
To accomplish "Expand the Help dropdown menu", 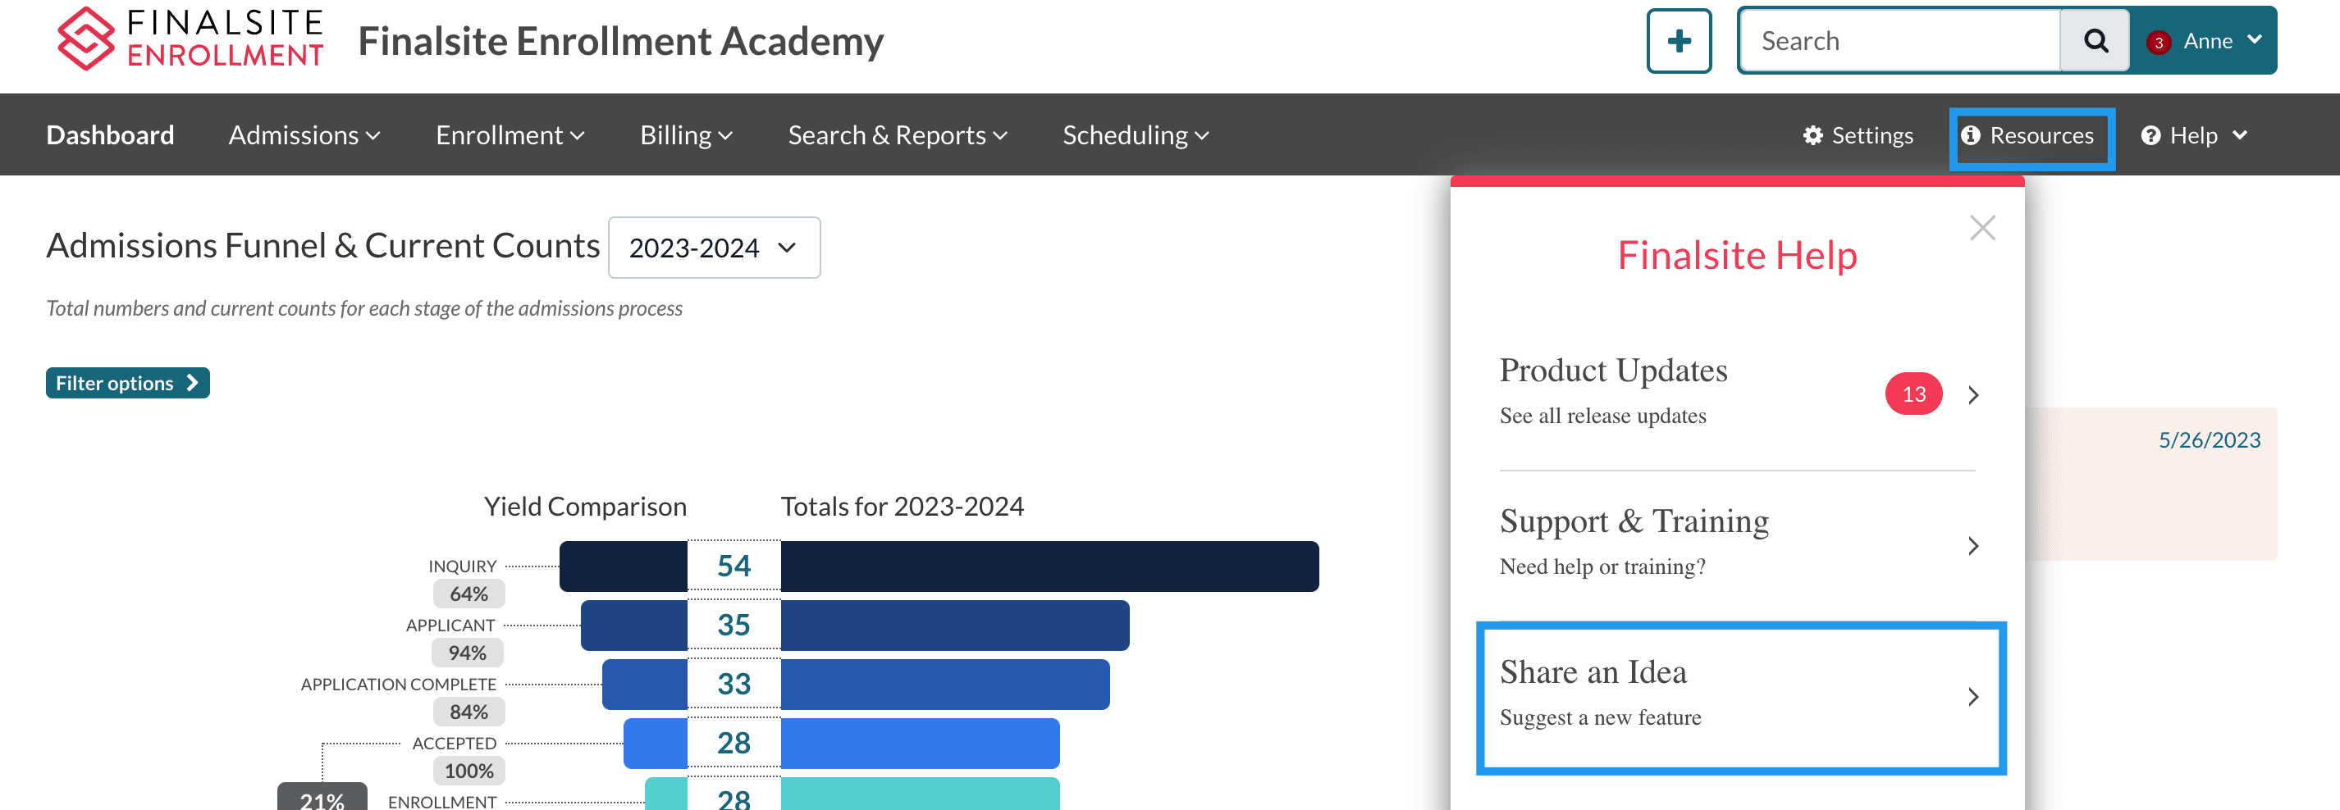I will point(2194,135).
